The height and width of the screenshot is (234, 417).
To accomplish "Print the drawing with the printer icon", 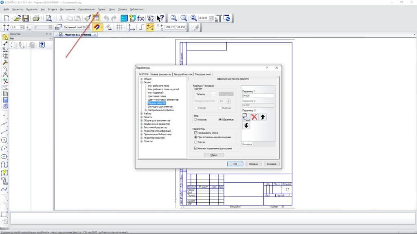I will [x=36, y=18].
